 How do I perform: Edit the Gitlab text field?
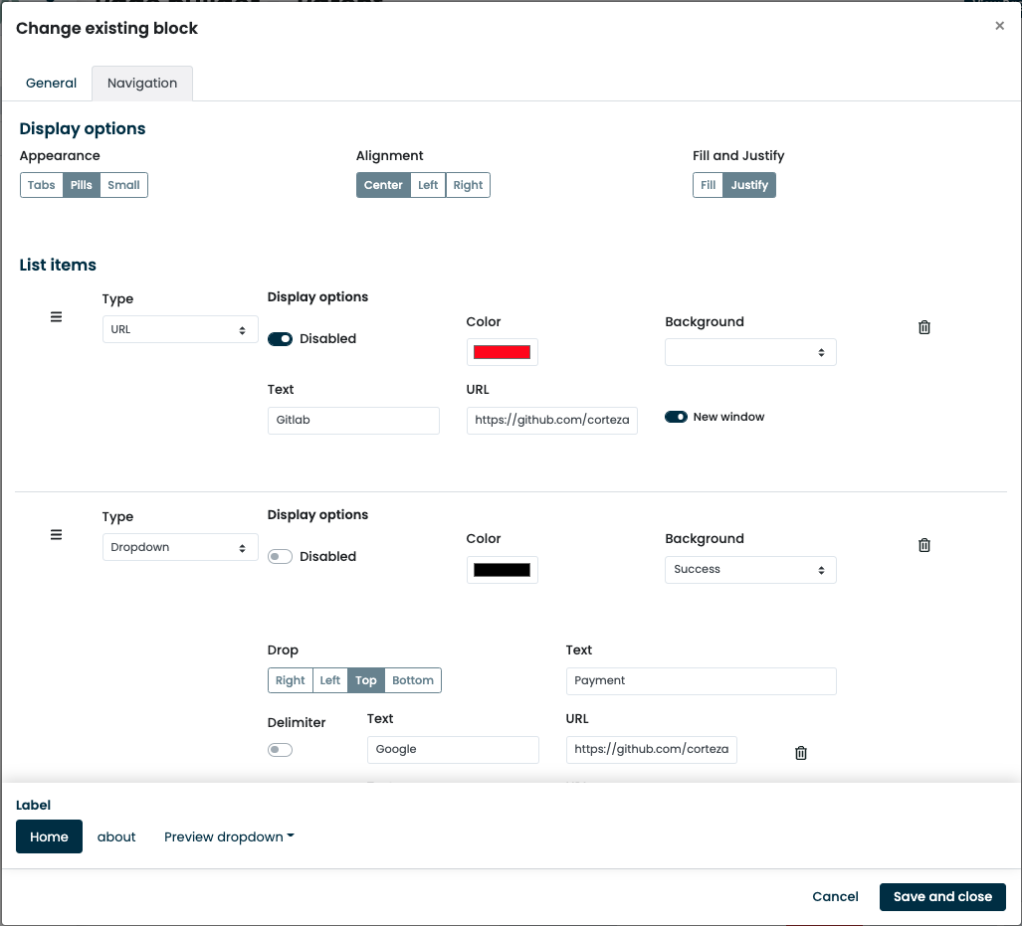[x=353, y=421]
